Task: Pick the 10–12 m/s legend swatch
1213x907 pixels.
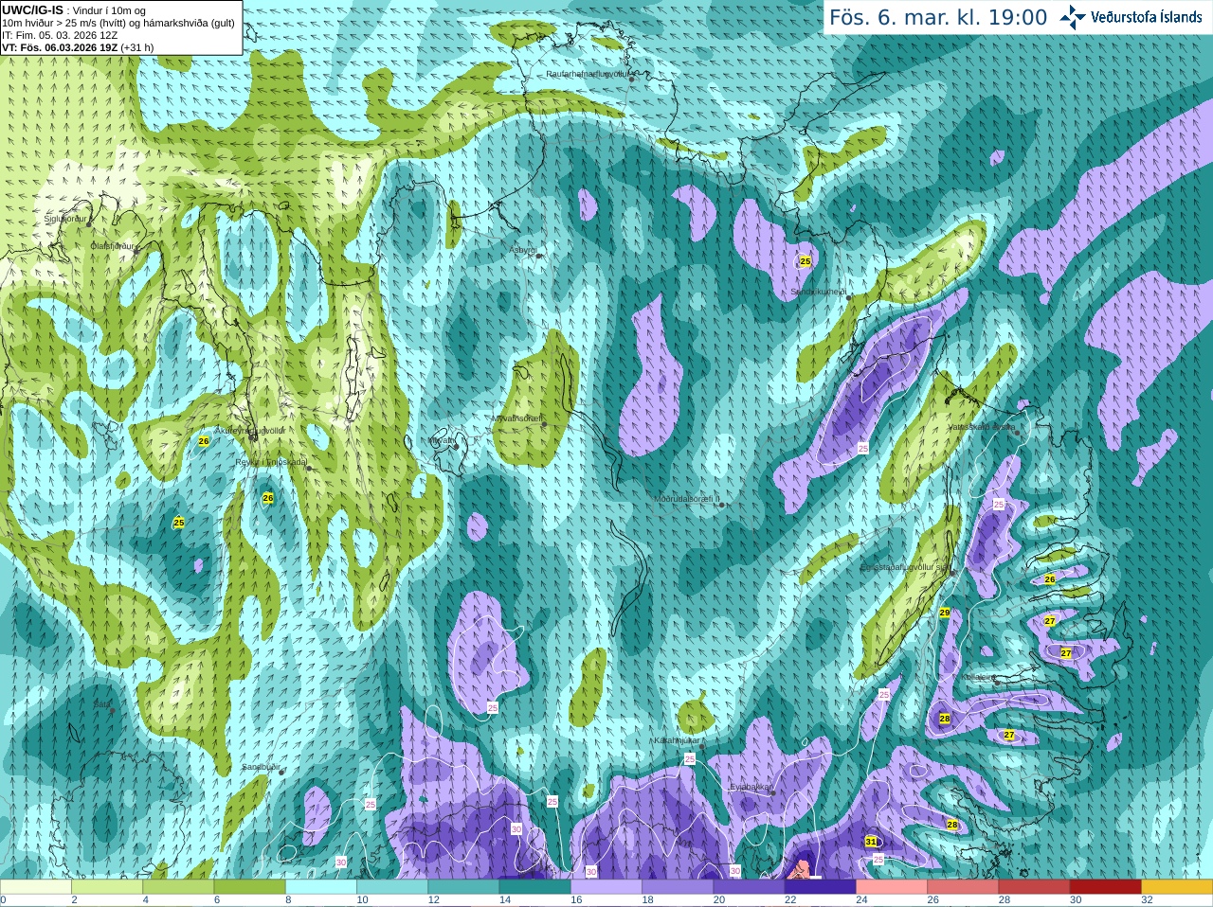Action: [x=392, y=887]
